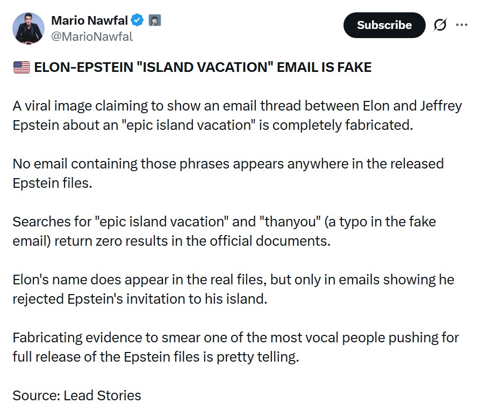Click the small affiliate badge beside the checkmark
The height and width of the screenshot is (411, 480).
click(155, 21)
